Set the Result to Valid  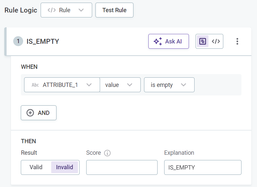click(36, 167)
